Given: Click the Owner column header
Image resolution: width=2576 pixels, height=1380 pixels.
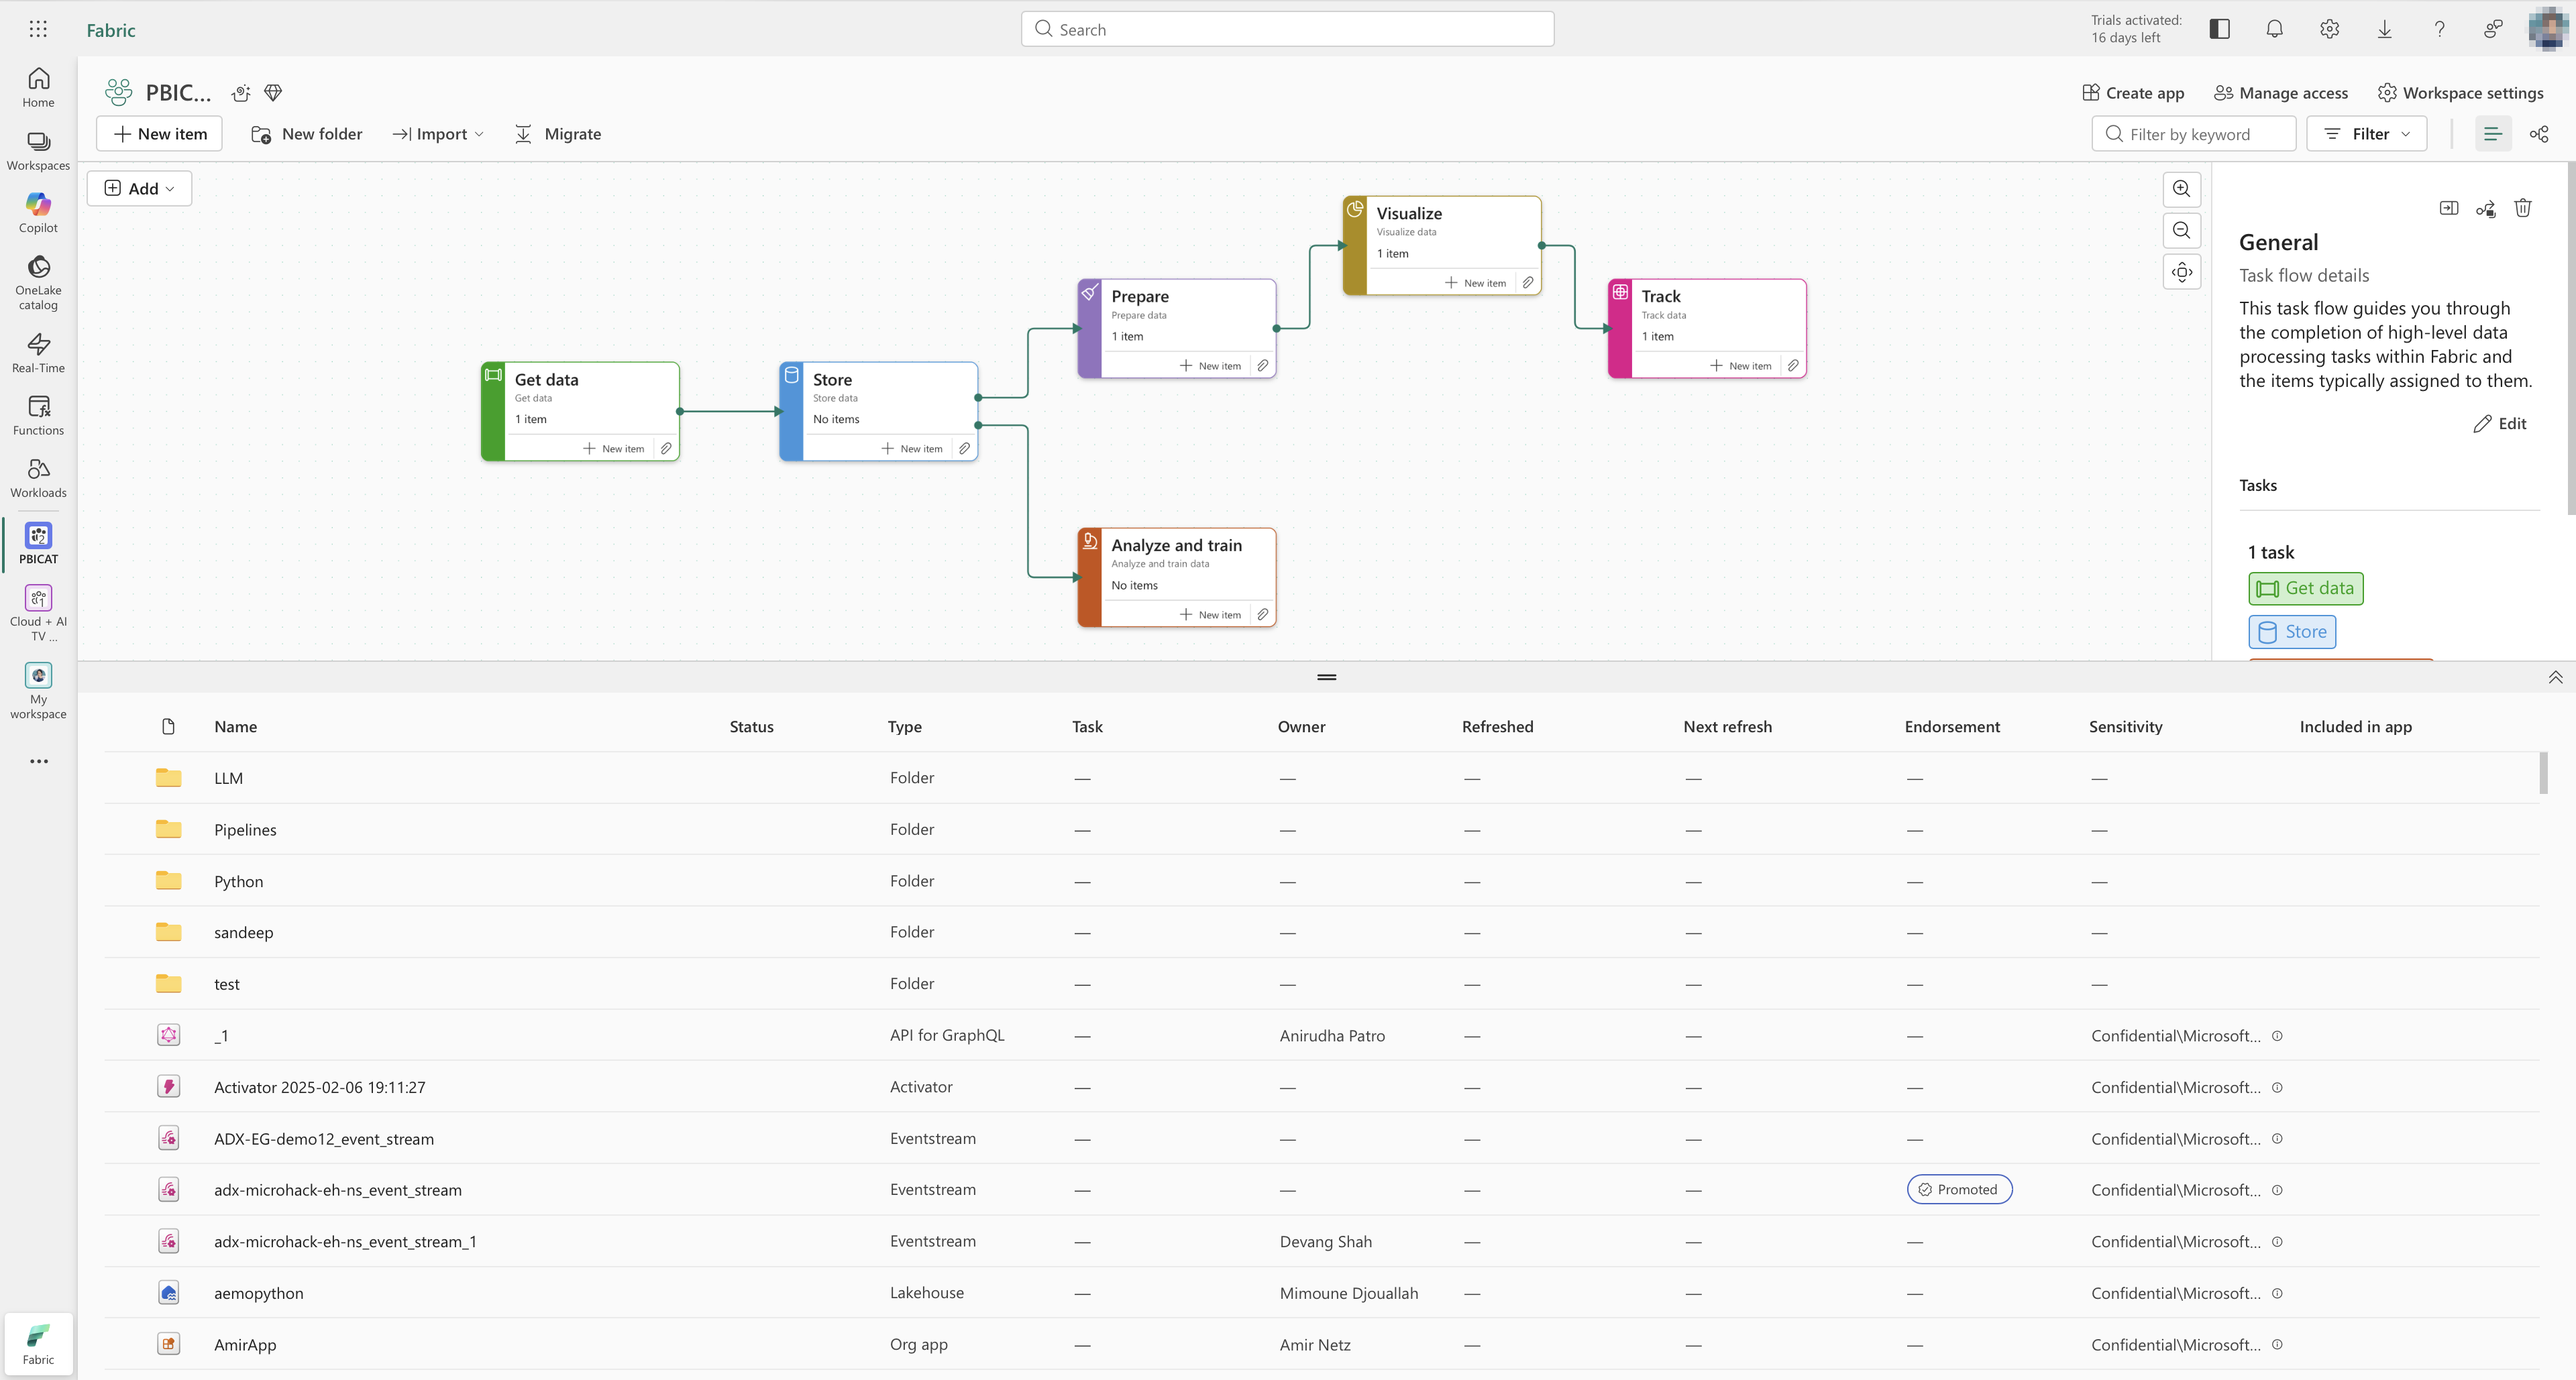Looking at the screenshot, I should click(x=1301, y=726).
